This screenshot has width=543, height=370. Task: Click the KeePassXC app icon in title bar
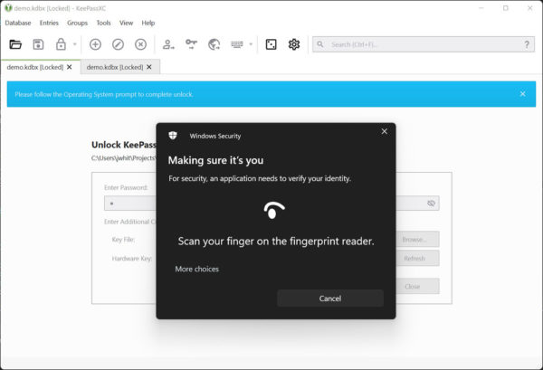tap(8, 8)
